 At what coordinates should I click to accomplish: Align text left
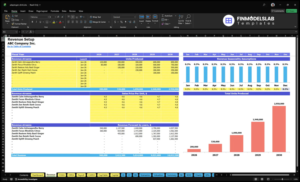pyautogui.click(x=69, y=22)
